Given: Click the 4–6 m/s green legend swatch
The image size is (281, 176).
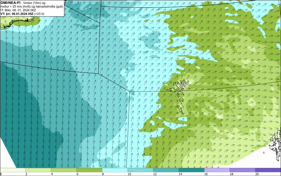Looking at the screenshot, I should [x=64, y=170].
